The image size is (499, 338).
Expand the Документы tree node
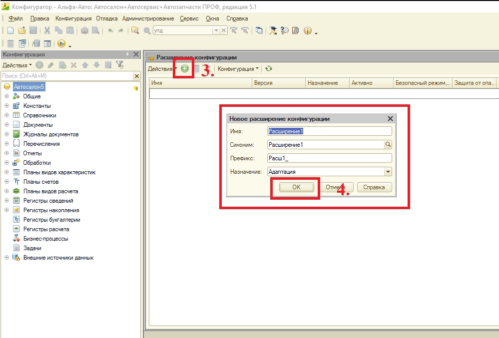[x=6, y=125]
